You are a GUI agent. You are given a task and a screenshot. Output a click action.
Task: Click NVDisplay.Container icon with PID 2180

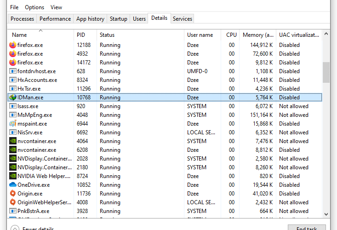13,167
